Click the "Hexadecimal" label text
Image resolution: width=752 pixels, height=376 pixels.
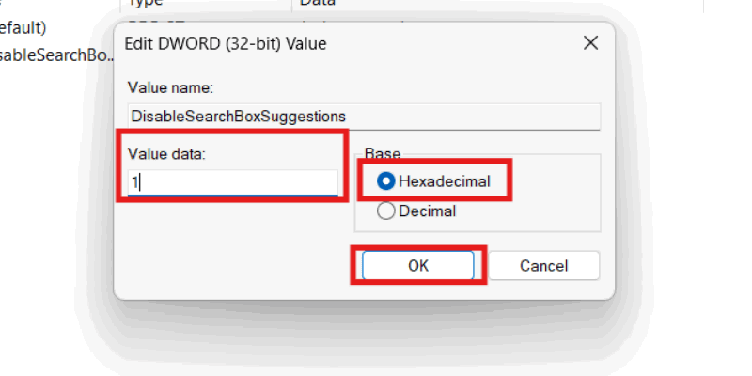pyautogui.click(x=444, y=181)
